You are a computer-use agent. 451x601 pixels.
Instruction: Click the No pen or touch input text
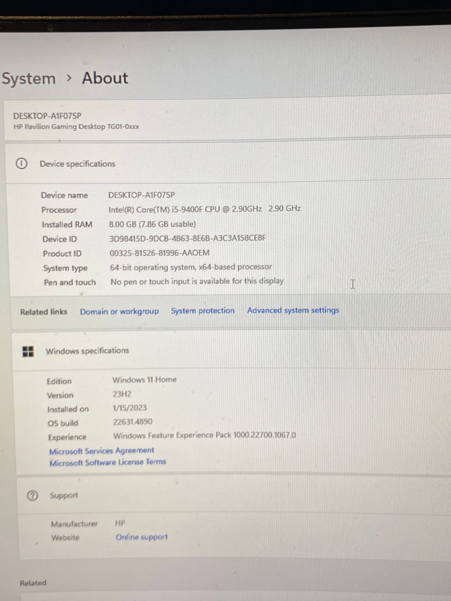tap(197, 281)
